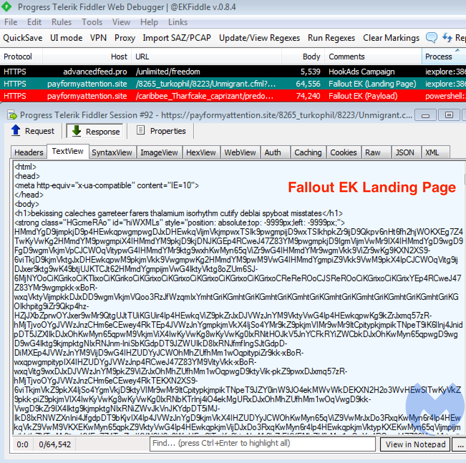Click the green Fiddler logo in title bar

point(6,7)
